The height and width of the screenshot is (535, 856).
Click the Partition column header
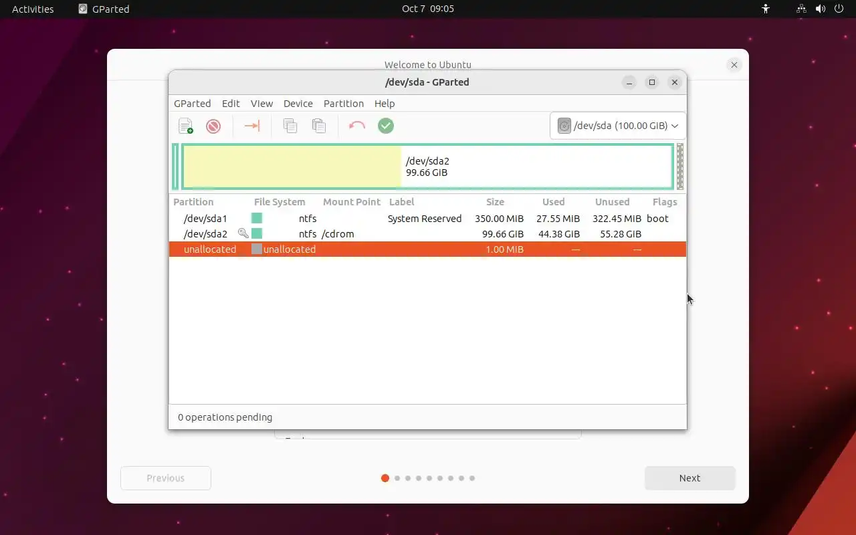[193, 202]
